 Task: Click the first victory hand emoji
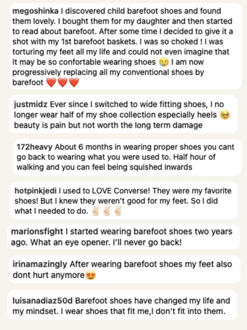click(95, 212)
